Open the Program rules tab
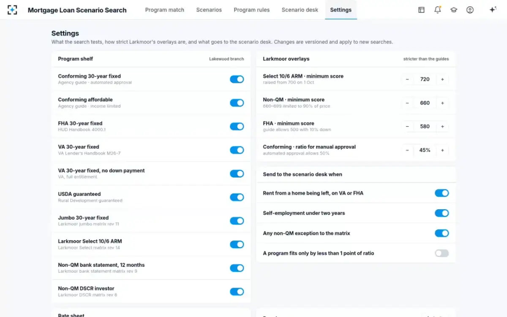Screen dimensions: 507x317 click(252, 10)
